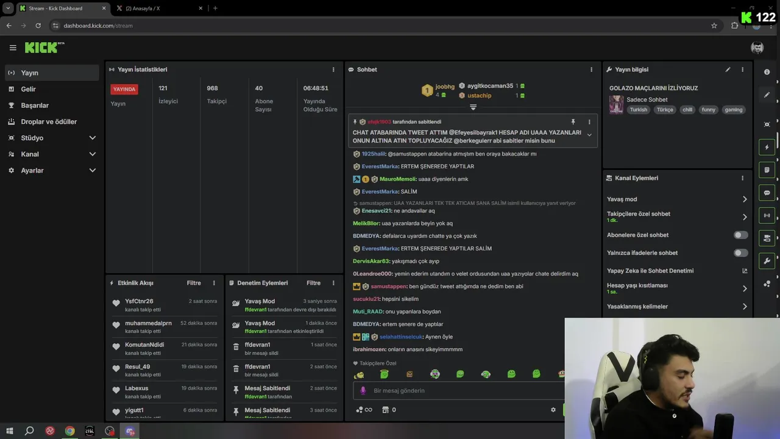
Task: Click the purple microphone icon in chat input
Action: click(x=363, y=391)
